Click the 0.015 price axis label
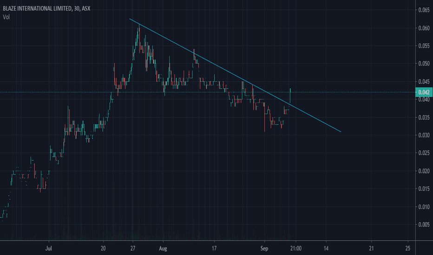 click(x=424, y=189)
